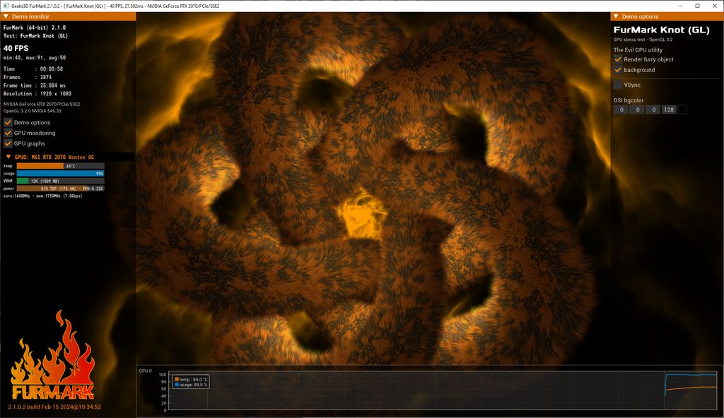Click the OSI bgcolor green value field
The image size is (724, 418).
(636, 109)
